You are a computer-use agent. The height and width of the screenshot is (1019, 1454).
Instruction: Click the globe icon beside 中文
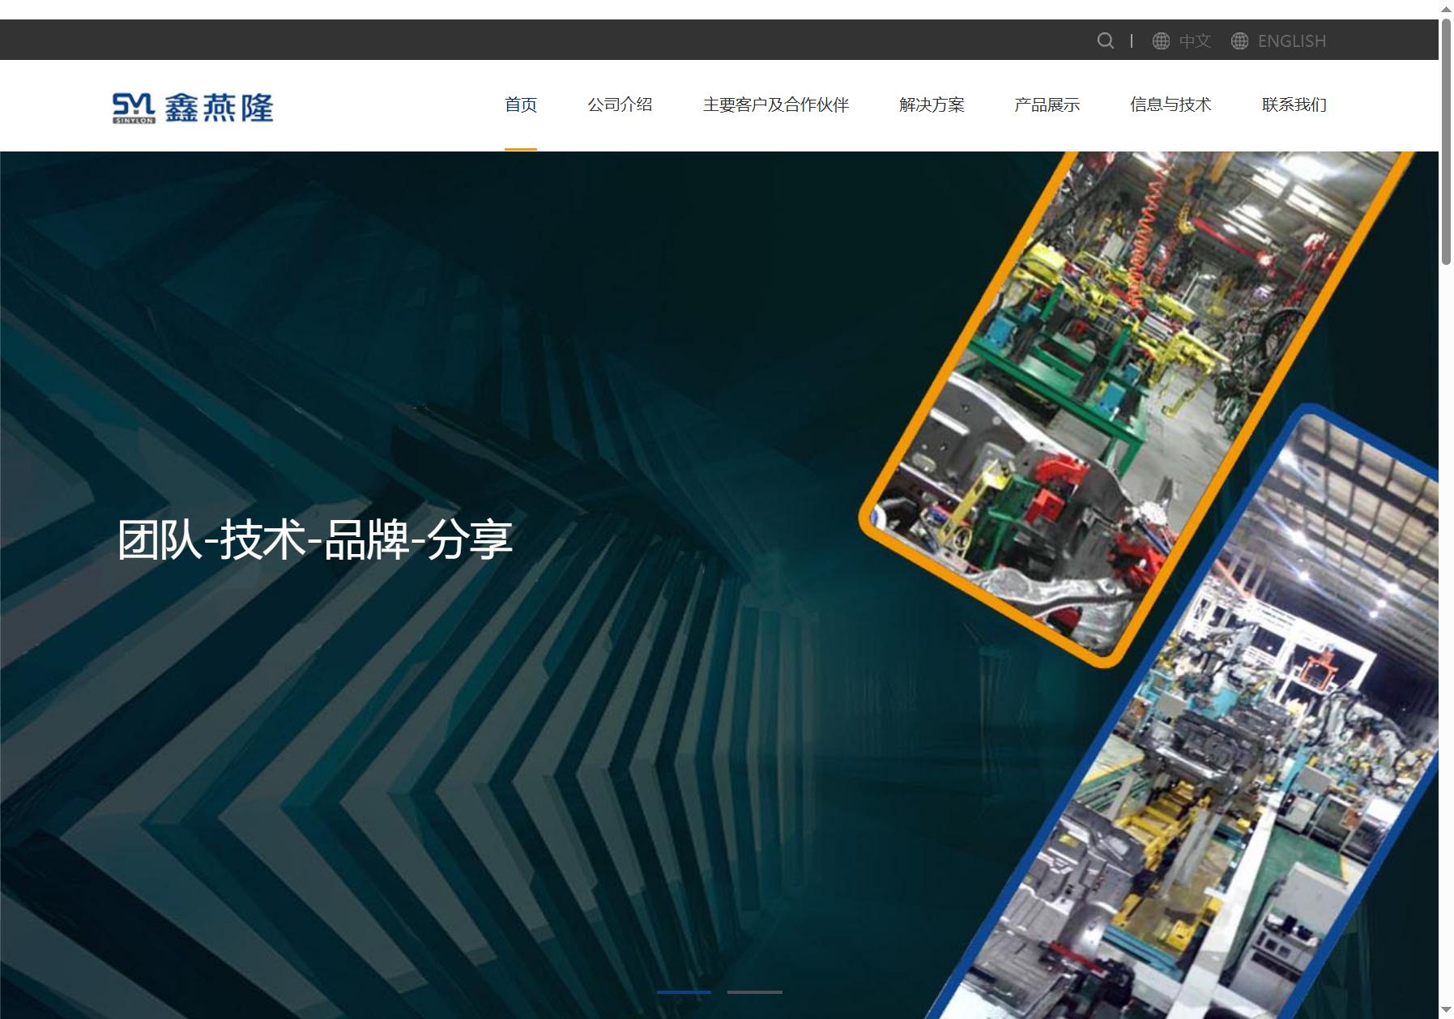(1161, 41)
